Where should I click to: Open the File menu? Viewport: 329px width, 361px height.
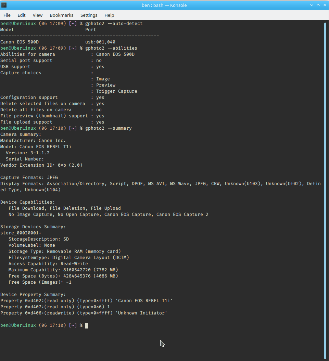coord(7,15)
